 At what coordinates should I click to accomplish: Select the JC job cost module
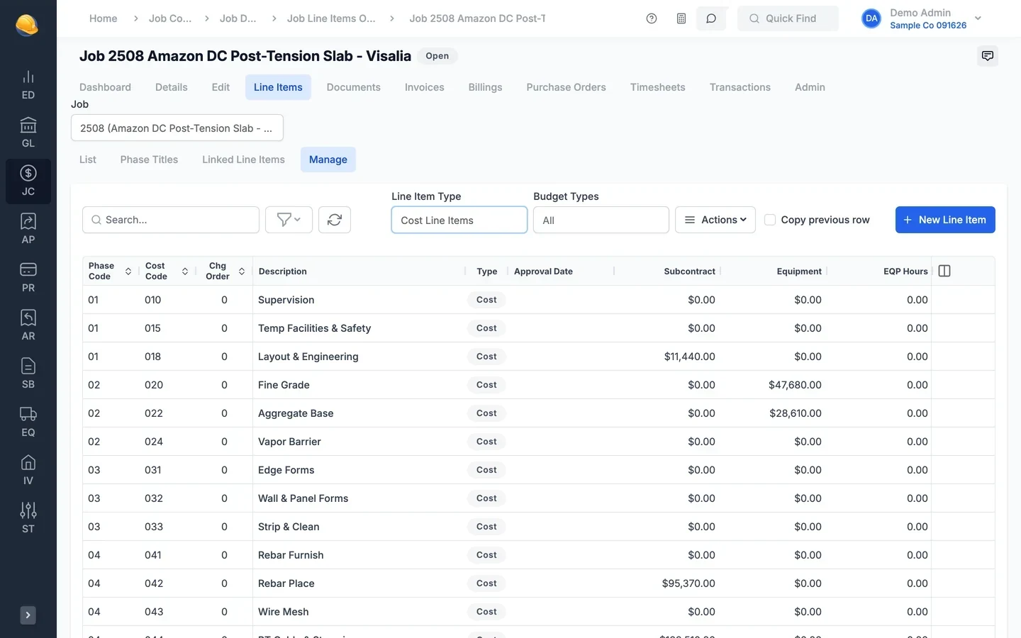pos(28,181)
